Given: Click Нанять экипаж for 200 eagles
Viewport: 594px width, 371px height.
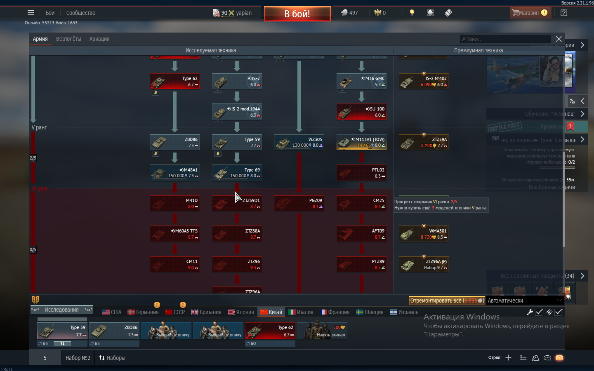Looking at the screenshot, I should (322, 331).
